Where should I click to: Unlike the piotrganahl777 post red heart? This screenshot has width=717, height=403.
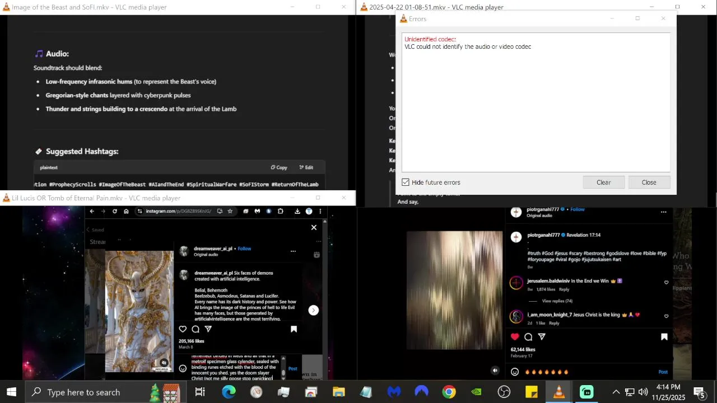click(515, 336)
